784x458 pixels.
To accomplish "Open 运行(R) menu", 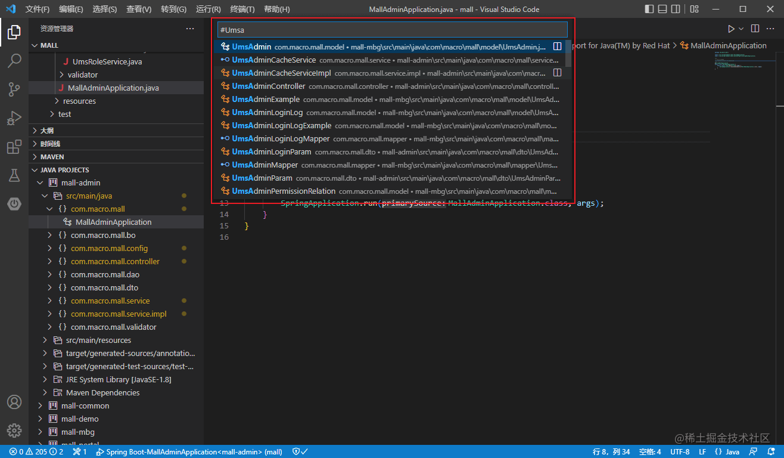I will (x=209, y=9).
